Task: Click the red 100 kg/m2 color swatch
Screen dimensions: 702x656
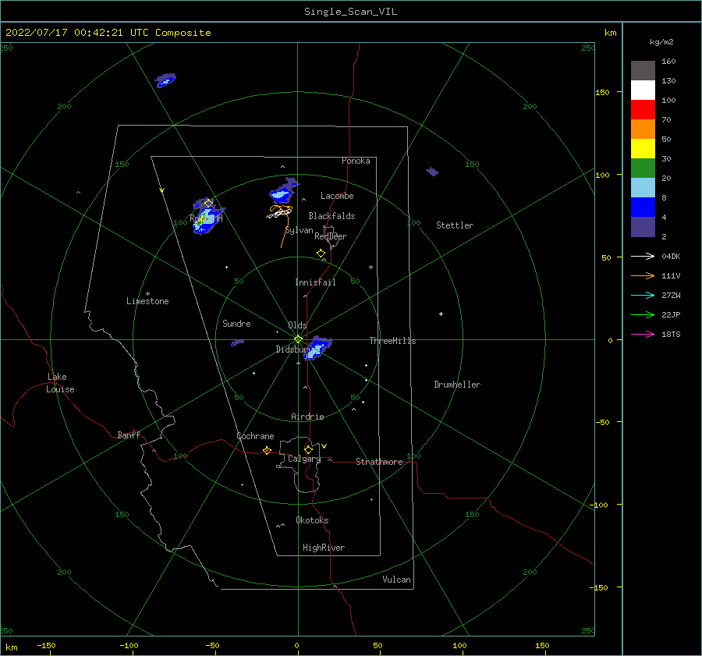Action: coord(643,110)
